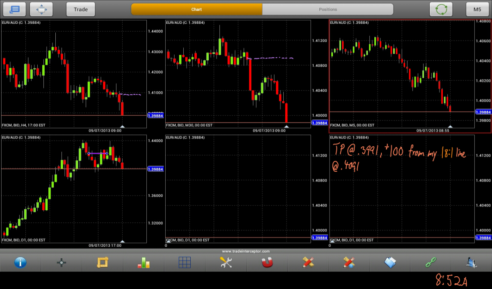Click the white time marker under D1 candle chart

tap(122, 241)
